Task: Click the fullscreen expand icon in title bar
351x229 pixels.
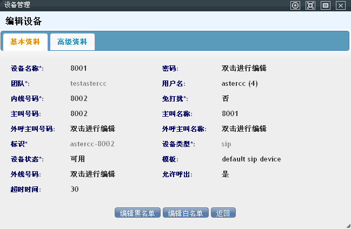Action: point(310,5)
